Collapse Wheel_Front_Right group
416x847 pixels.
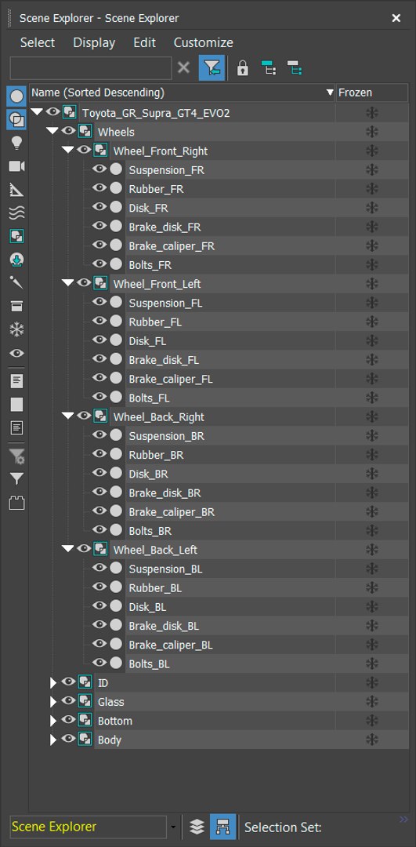68,150
